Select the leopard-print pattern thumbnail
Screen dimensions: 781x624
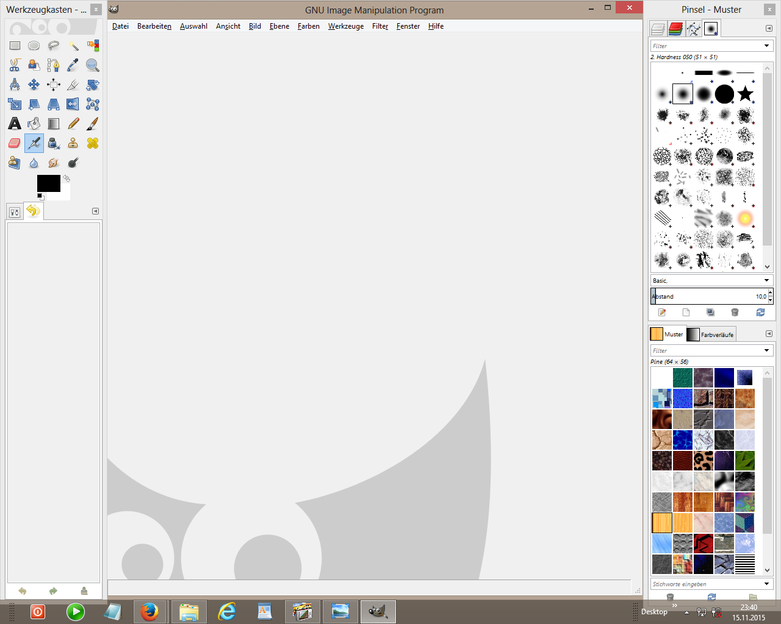pos(704,460)
